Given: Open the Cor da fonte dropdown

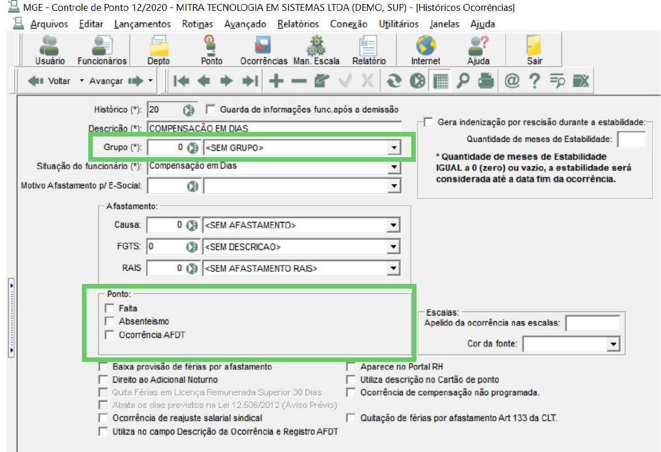Looking at the screenshot, I should 613,344.
